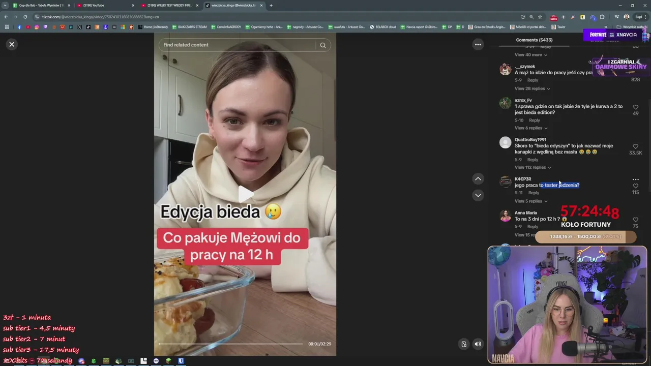Image resolution: width=651 pixels, height=366 pixels.
Task: Like Anna Maria's comment
Action: (635, 220)
